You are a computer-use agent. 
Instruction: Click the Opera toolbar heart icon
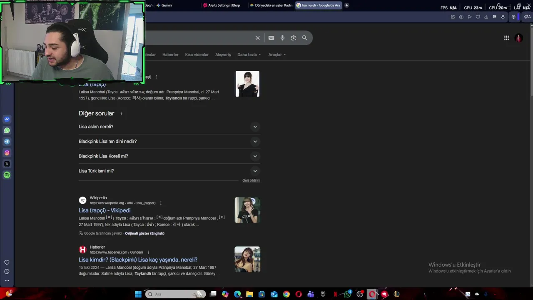tap(478, 17)
